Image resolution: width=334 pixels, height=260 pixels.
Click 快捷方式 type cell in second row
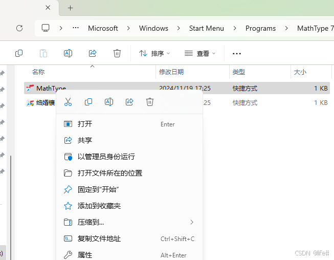[x=245, y=103]
